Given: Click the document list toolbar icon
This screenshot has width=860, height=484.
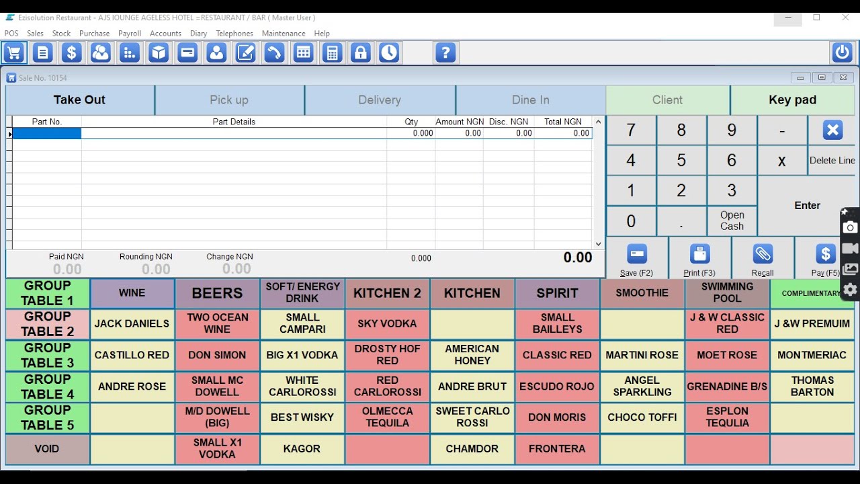Looking at the screenshot, I should [x=43, y=52].
